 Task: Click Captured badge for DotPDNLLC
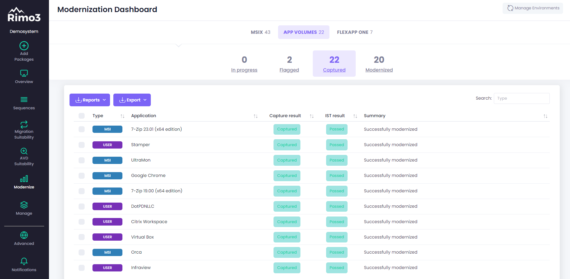tap(287, 207)
